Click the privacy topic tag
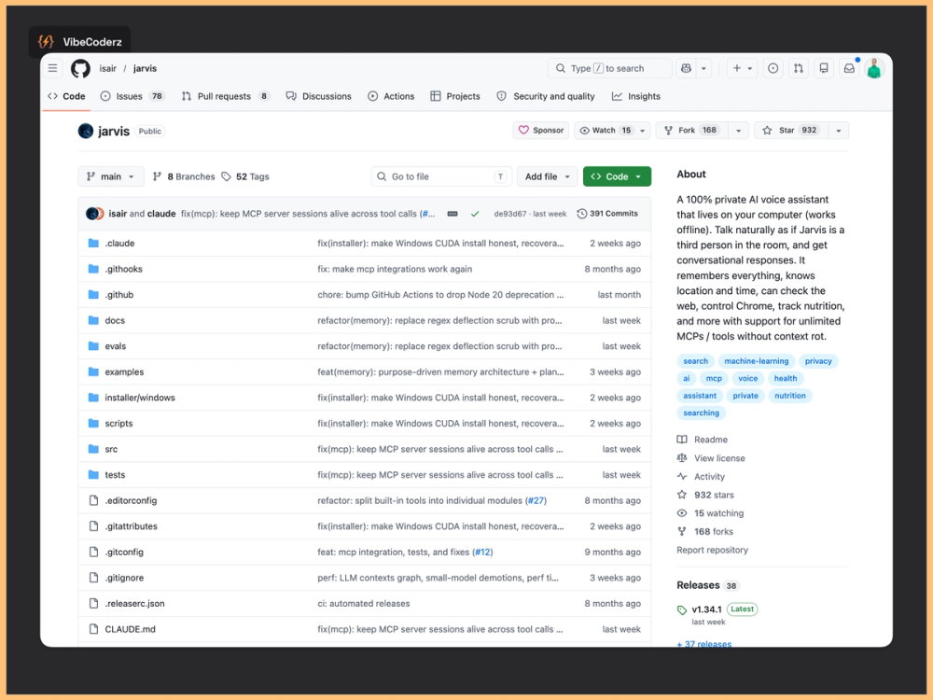Image resolution: width=933 pixels, height=700 pixels. click(x=818, y=361)
